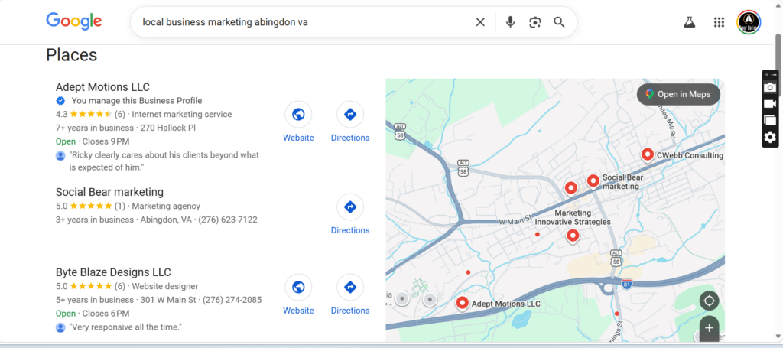Click '270 Hallock Pl' address text

[168, 128]
